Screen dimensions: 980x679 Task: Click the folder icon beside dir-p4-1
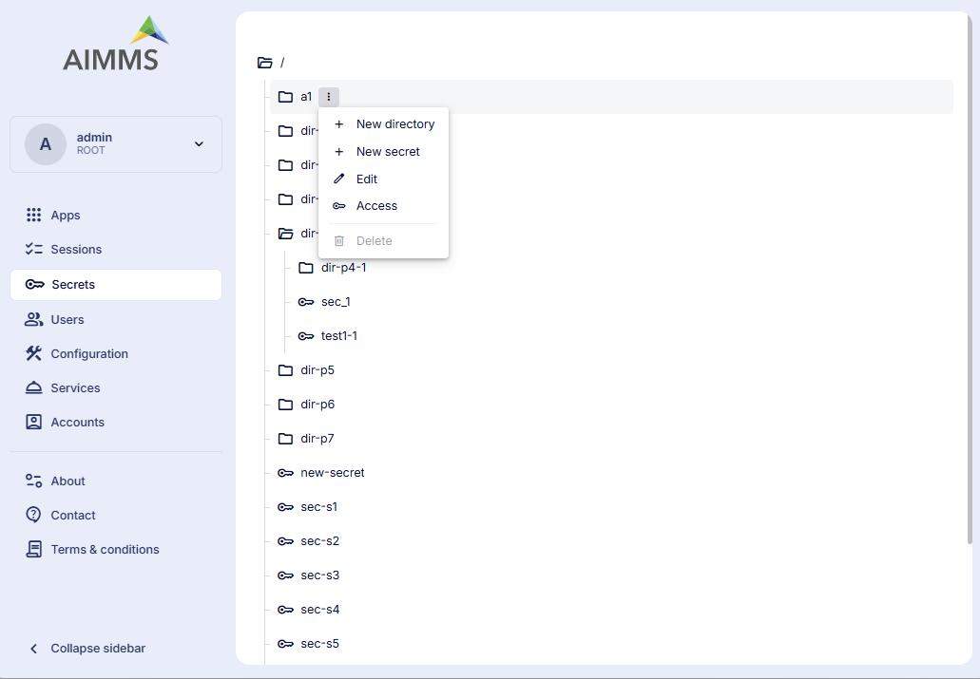[306, 268]
